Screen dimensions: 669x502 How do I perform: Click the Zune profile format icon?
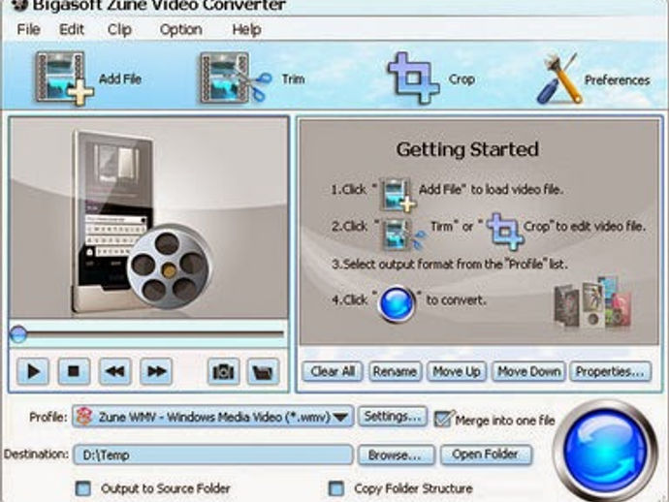84,417
